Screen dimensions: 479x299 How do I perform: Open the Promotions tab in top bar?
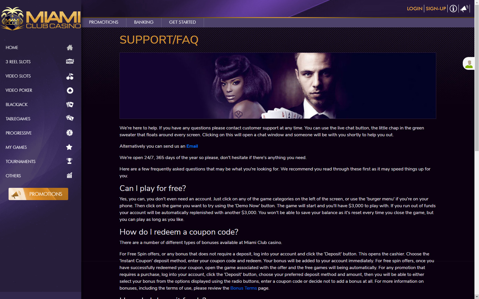coord(104,22)
